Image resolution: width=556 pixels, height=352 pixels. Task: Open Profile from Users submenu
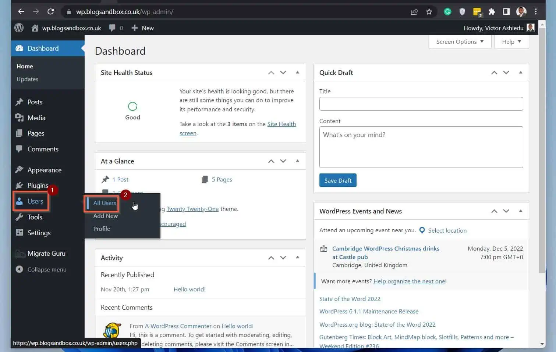102,229
